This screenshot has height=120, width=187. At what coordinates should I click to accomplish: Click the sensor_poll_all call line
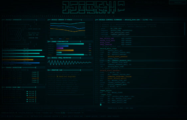[x=111, y=51]
